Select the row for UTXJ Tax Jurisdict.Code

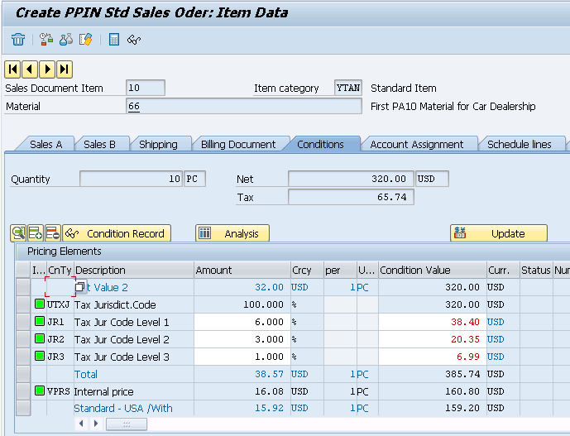(x=23, y=304)
